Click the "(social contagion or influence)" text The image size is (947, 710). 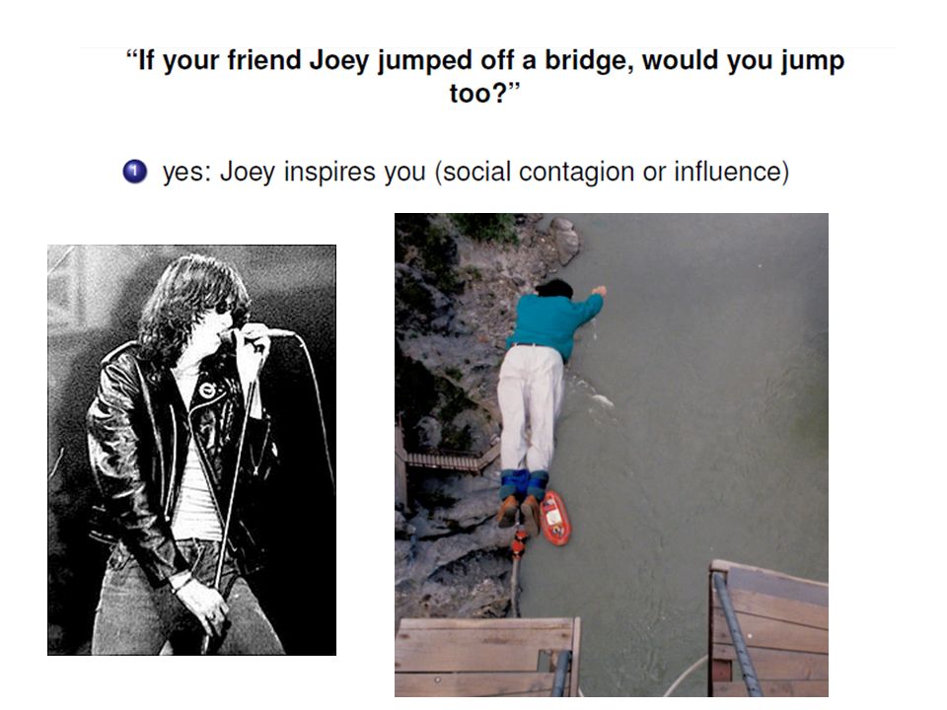click(612, 172)
